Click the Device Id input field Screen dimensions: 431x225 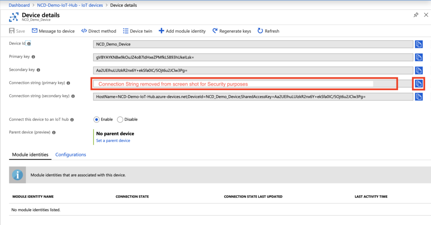(x=253, y=44)
